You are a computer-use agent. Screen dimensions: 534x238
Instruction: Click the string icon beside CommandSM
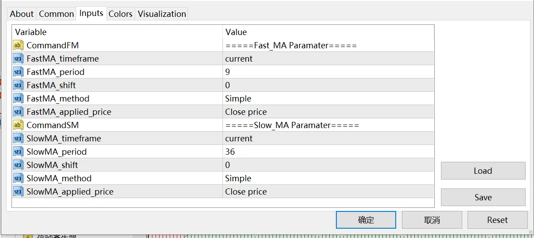click(18, 125)
